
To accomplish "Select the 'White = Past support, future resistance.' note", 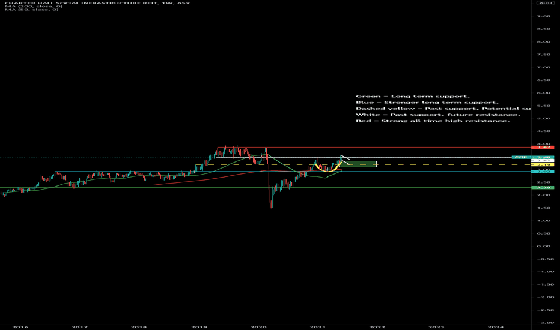I will tap(438, 115).
